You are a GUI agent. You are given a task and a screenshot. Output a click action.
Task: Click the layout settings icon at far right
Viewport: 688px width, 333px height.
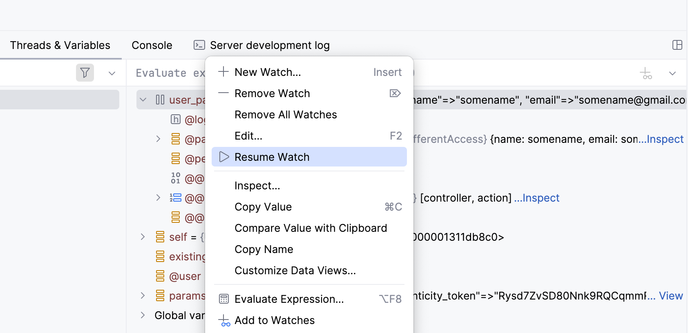coord(677,45)
